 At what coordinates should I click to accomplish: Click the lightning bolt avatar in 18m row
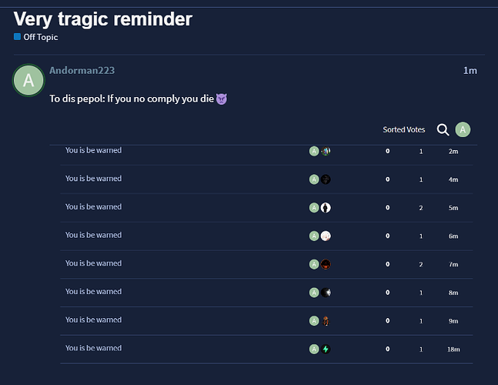pos(326,349)
